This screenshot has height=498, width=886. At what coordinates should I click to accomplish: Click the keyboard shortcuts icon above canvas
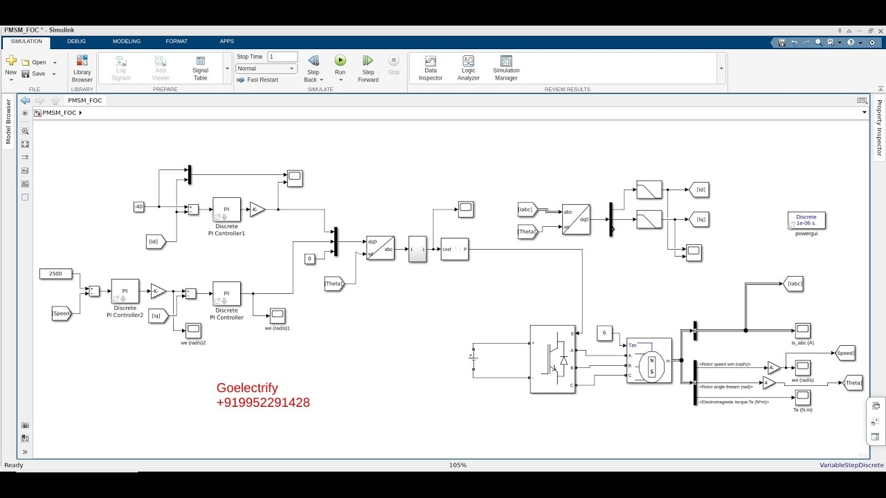[862, 100]
